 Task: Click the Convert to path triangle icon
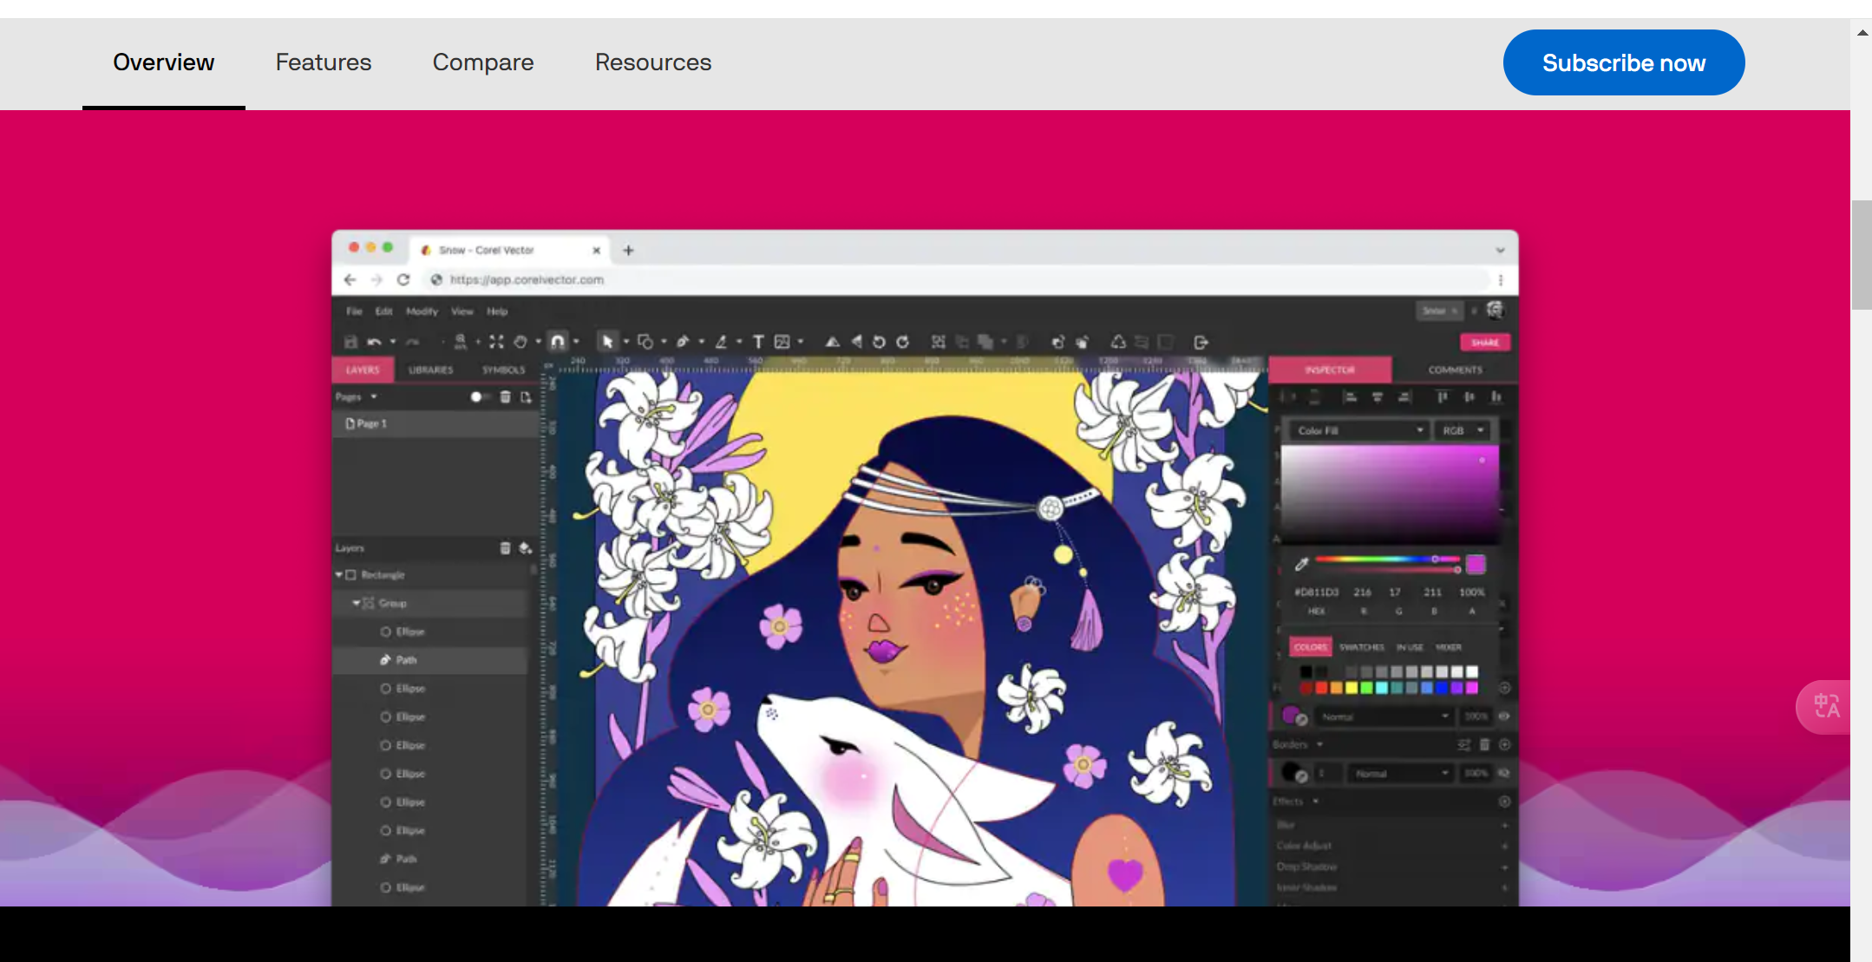point(1118,342)
